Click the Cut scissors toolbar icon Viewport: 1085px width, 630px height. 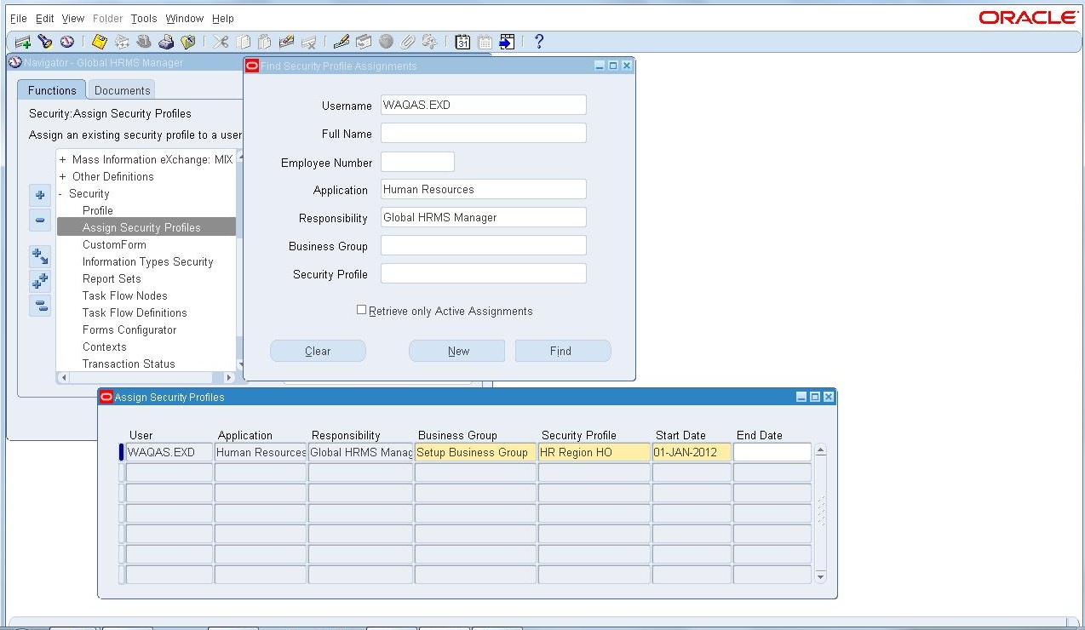(221, 42)
